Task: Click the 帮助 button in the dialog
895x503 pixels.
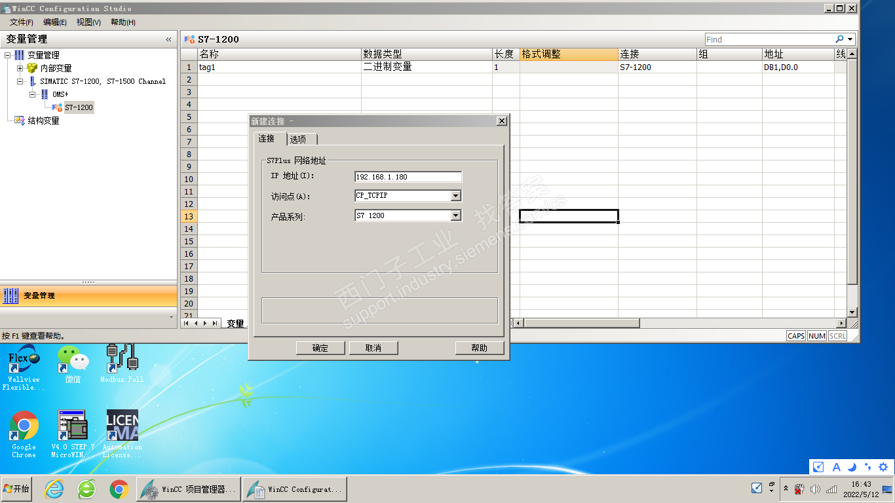Action: pyautogui.click(x=480, y=348)
